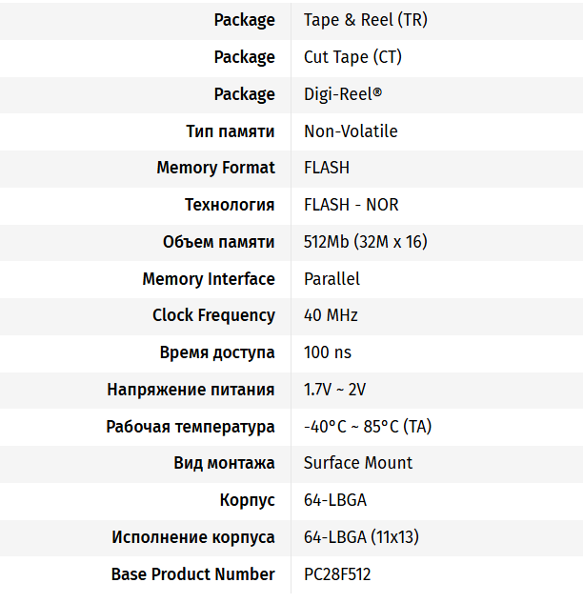
Task: Select the 'Surface Mount' mounting value
Action: pos(358,463)
